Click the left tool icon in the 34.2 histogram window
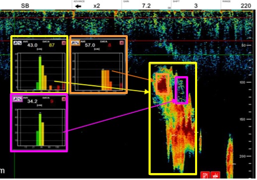The height and width of the screenshot is (180, 257). pos(16,99)
